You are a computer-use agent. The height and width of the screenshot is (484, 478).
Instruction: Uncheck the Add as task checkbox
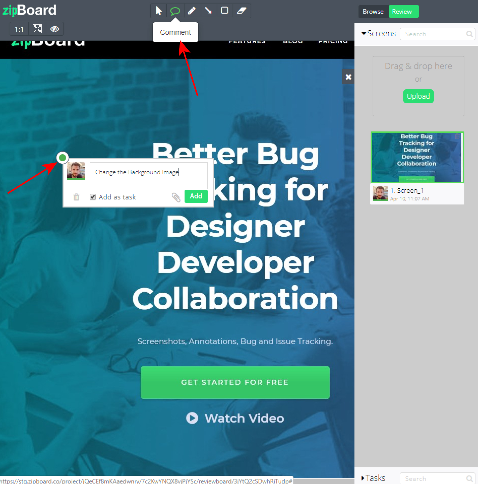93,197
